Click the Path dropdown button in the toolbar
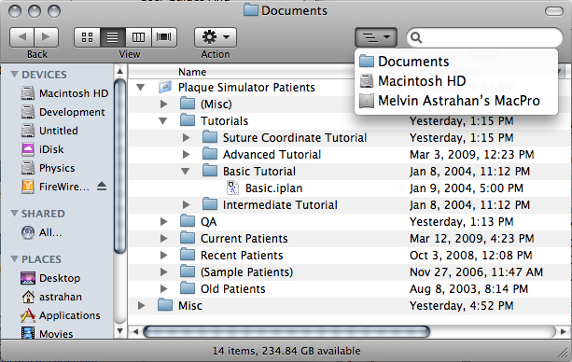Screen dimensions: 572x362 pyautogui.click(x=376, y=37)
